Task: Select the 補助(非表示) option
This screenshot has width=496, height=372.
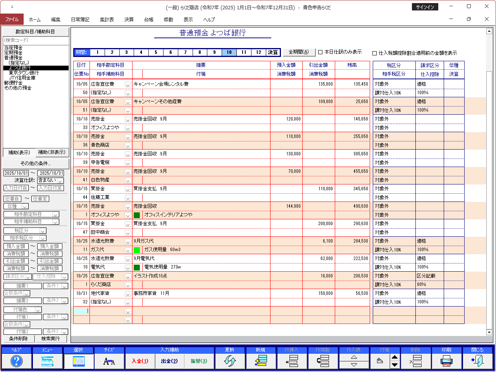Action: [52, 152]
